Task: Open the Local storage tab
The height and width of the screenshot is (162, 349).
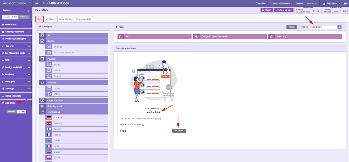Action: click(66, 19)
